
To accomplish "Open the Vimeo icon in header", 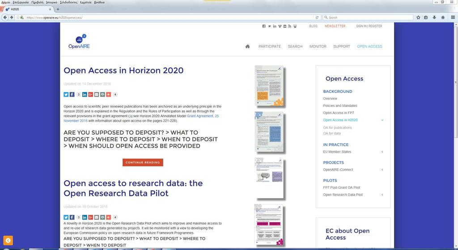I will tap(280, 26).
